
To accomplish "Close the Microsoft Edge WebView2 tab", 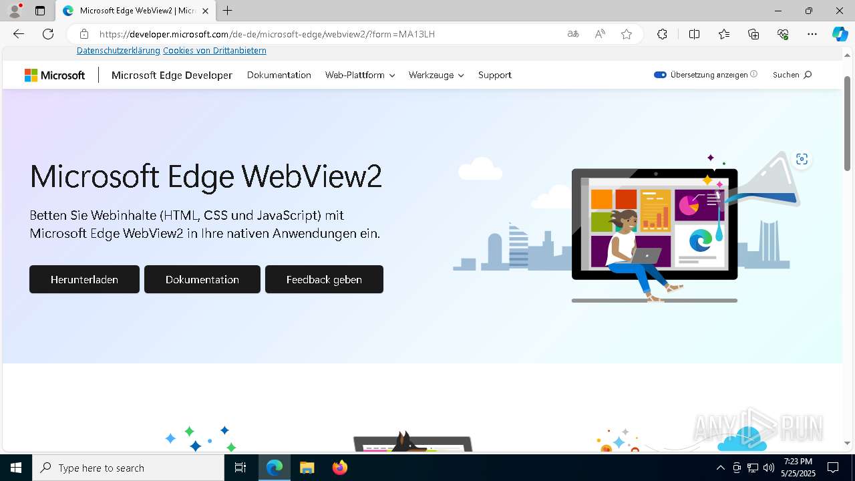I will pyautogui.click(x=205, y=11).
